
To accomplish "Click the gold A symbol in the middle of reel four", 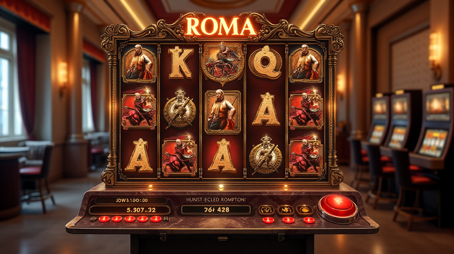I will pos(266,110).
